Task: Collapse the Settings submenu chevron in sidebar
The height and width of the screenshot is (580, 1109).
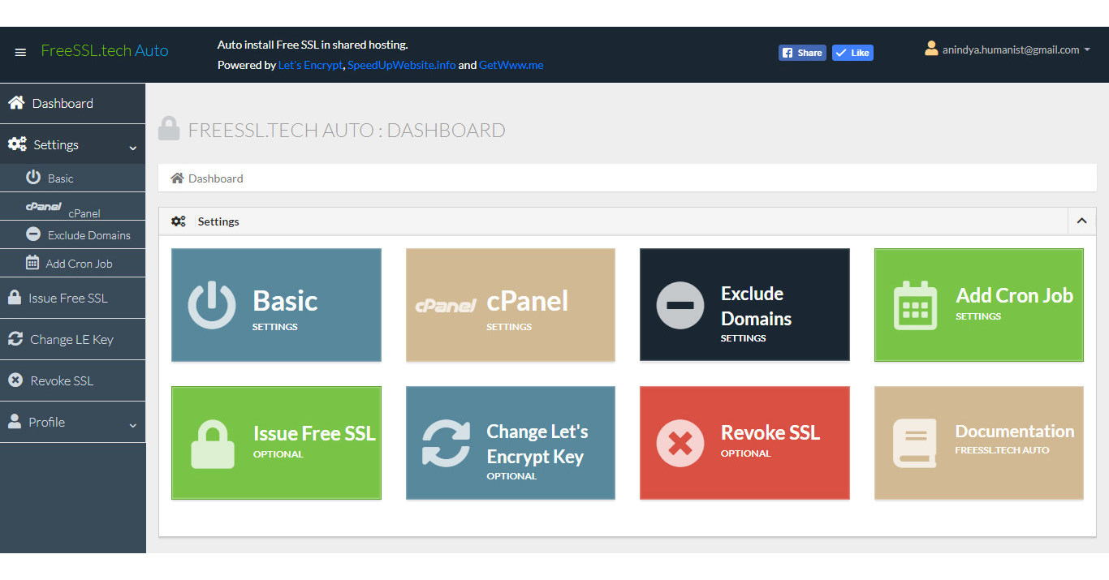Action: [133, 148]
